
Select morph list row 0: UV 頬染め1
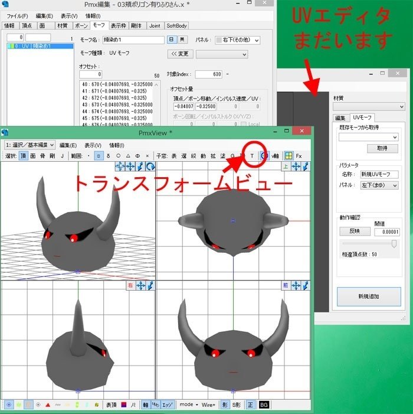point(40,46)
